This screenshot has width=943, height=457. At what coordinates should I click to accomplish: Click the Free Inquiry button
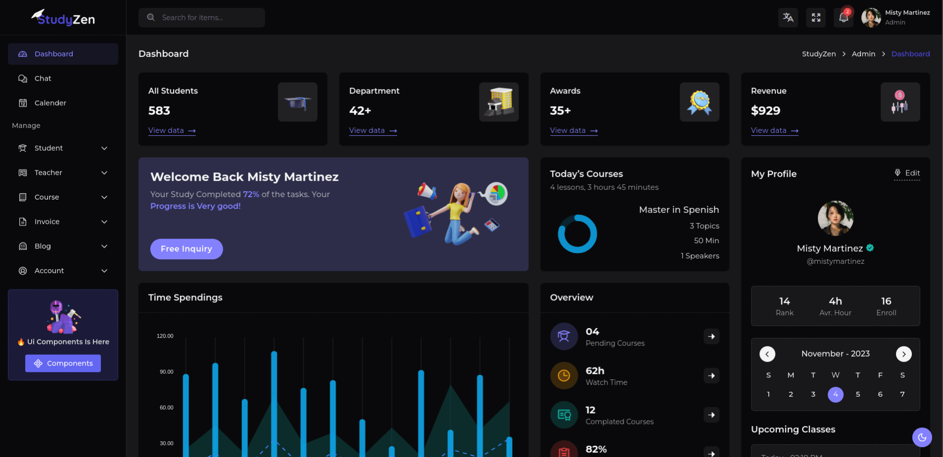[x=187, y=249]
